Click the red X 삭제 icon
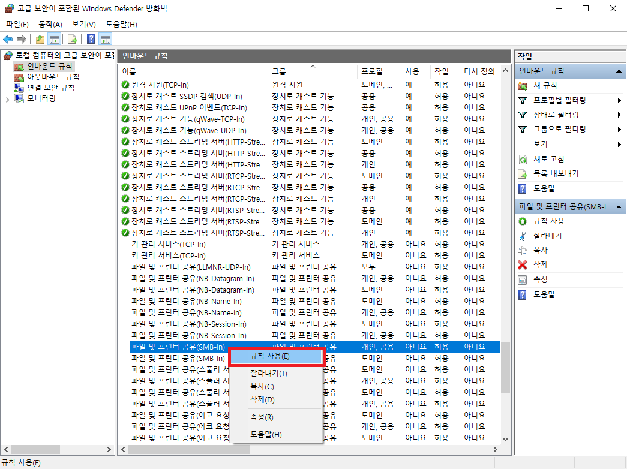Screen dimensions: 627x469 (x=523, y=264)
